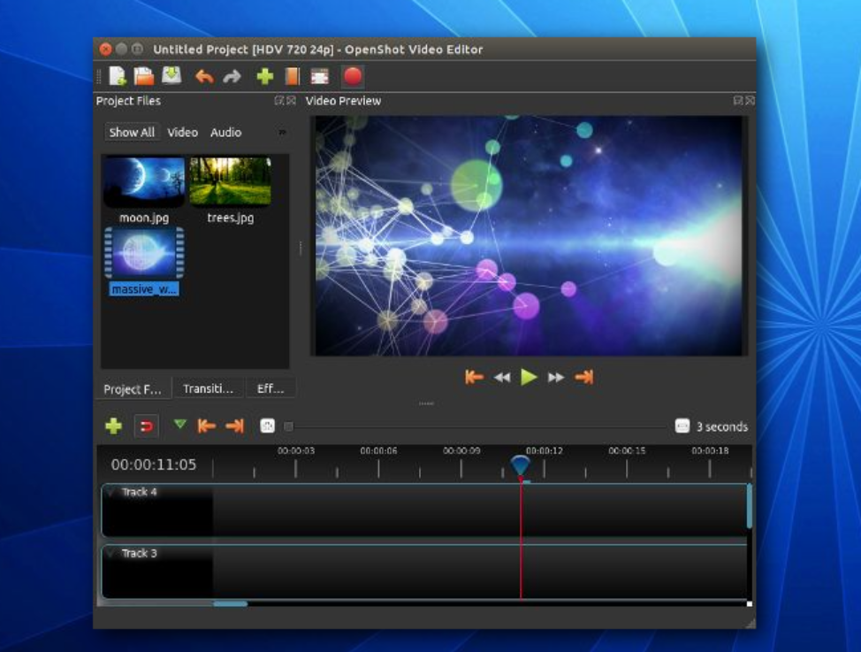Export video with the red circle button
Screen dimensions: 861x652
point(353,76)
